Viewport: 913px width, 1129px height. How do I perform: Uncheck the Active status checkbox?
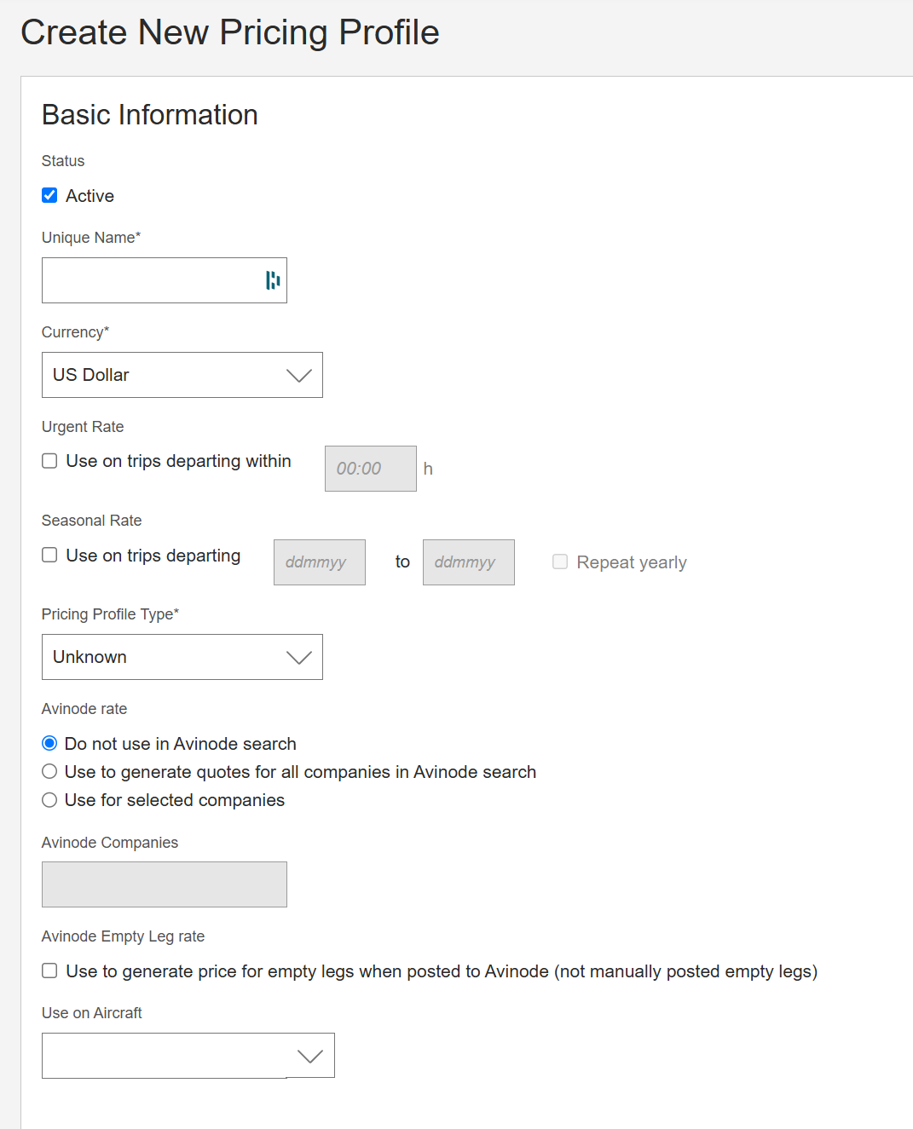(49, 195)
